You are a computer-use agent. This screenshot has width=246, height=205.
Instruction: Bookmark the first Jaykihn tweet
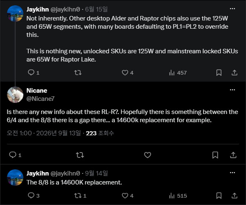(219, 73)
